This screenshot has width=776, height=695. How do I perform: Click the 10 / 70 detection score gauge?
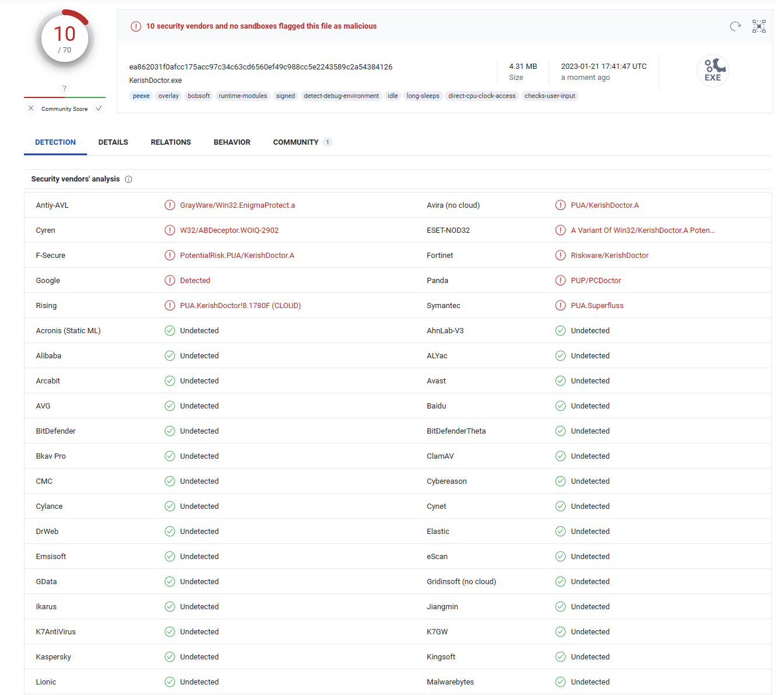click(65, 40)
